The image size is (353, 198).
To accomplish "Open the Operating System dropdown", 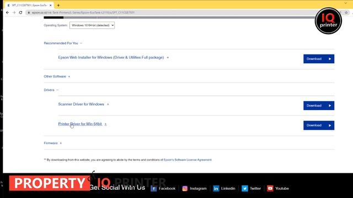I will [92, 25].
